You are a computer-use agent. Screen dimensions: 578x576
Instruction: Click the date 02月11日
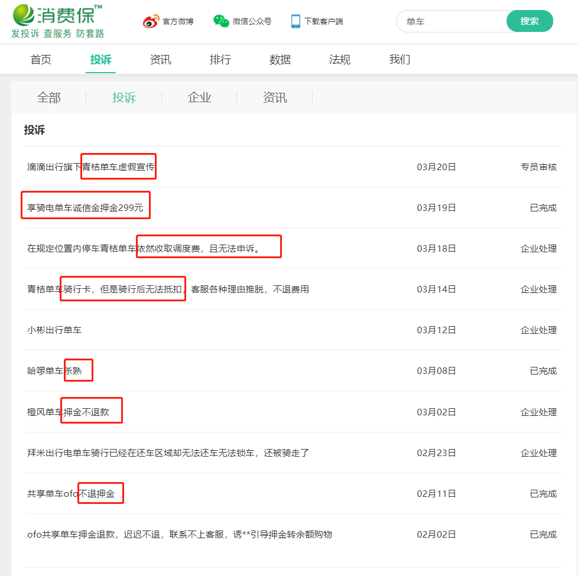pyautogui.click(x=436, y=493)
